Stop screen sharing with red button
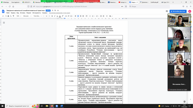 (87, 1)
